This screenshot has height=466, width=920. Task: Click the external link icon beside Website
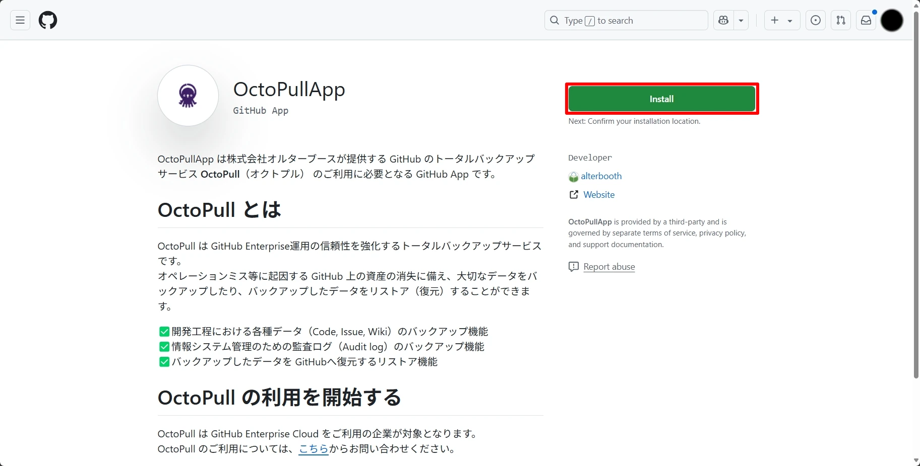pyautogui.click(x=574, y=195)
